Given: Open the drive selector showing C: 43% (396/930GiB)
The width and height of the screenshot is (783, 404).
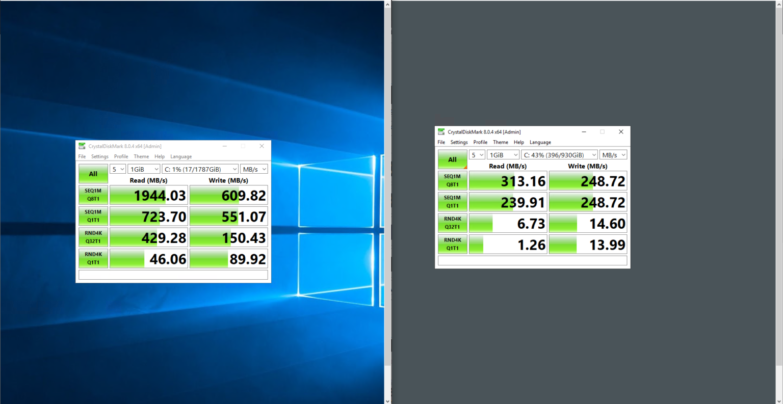Looking at the screenshot, I should click(559, 154).
